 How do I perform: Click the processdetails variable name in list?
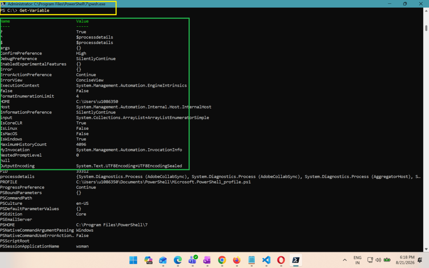click(17, 176)
